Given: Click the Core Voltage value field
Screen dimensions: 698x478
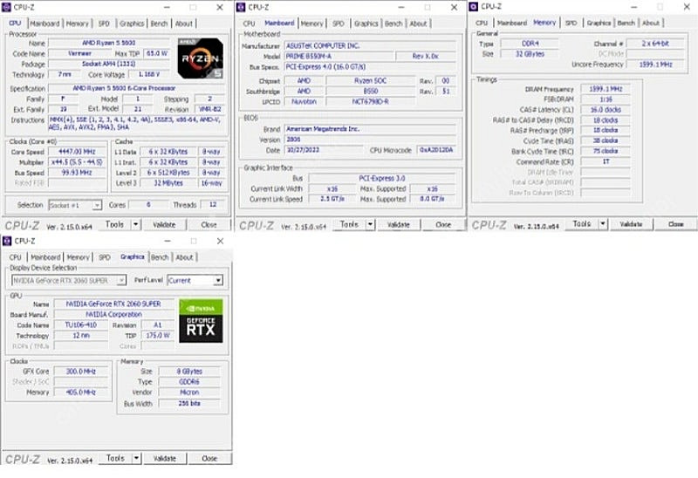Looking at the screenshot, I should click(x=148, y=74).
